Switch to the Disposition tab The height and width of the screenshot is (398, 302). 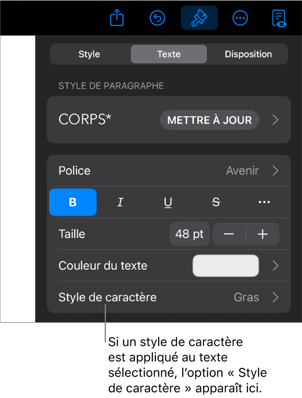248,54
